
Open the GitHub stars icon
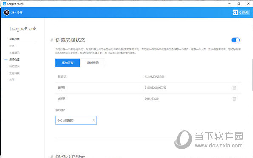235,12
